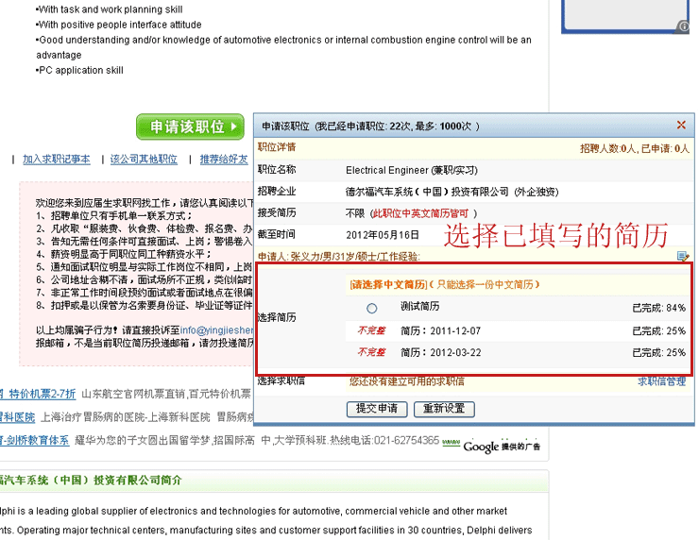Click deadline value 2012年05月16日
Screen dimensions: 699x540
click(383, 235)
